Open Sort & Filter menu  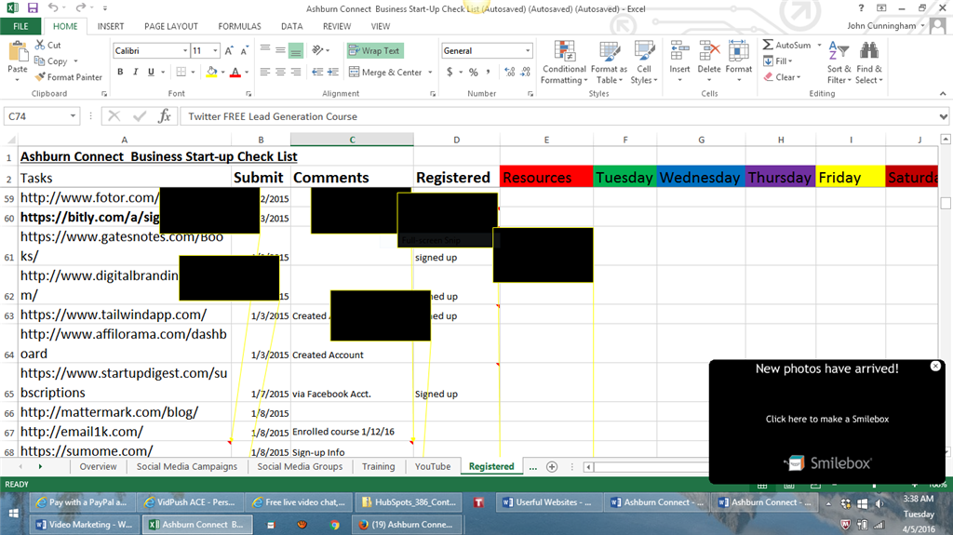[x=839, y=63]
